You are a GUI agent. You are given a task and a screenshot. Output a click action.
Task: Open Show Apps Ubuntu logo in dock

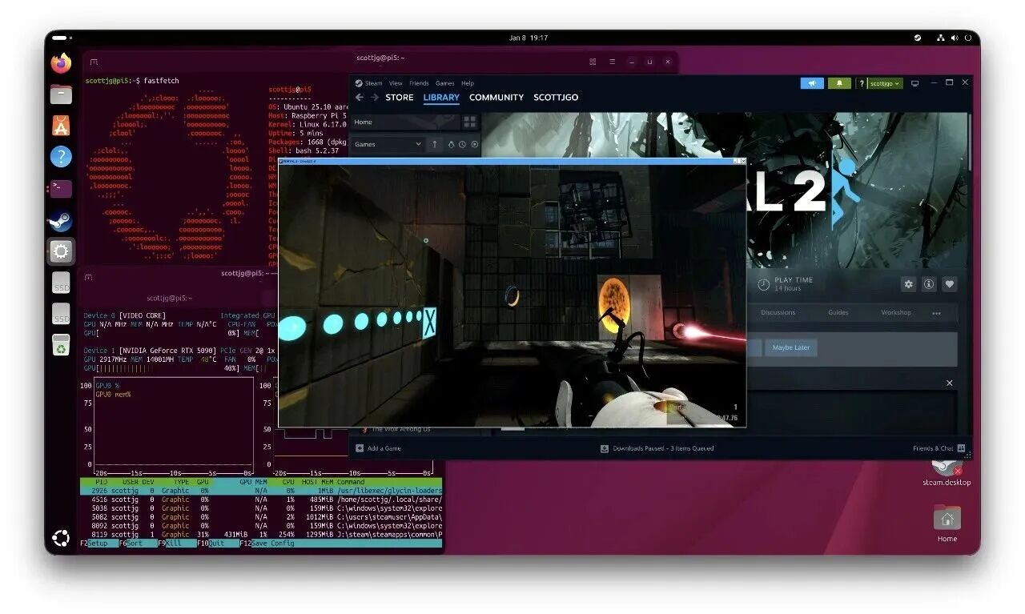61,538
